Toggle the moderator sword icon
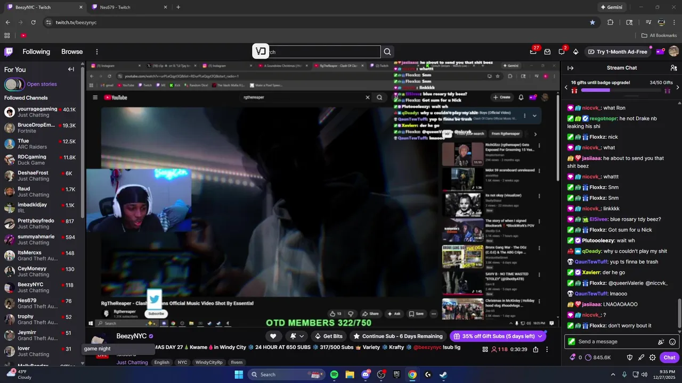 coord(641,357)
